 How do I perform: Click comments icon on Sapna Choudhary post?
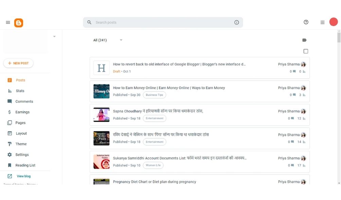pyautogui.click(x=292, y=118)
